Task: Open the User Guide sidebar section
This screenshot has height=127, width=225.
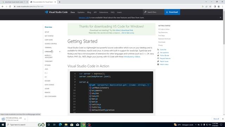Action: point(49,40)
